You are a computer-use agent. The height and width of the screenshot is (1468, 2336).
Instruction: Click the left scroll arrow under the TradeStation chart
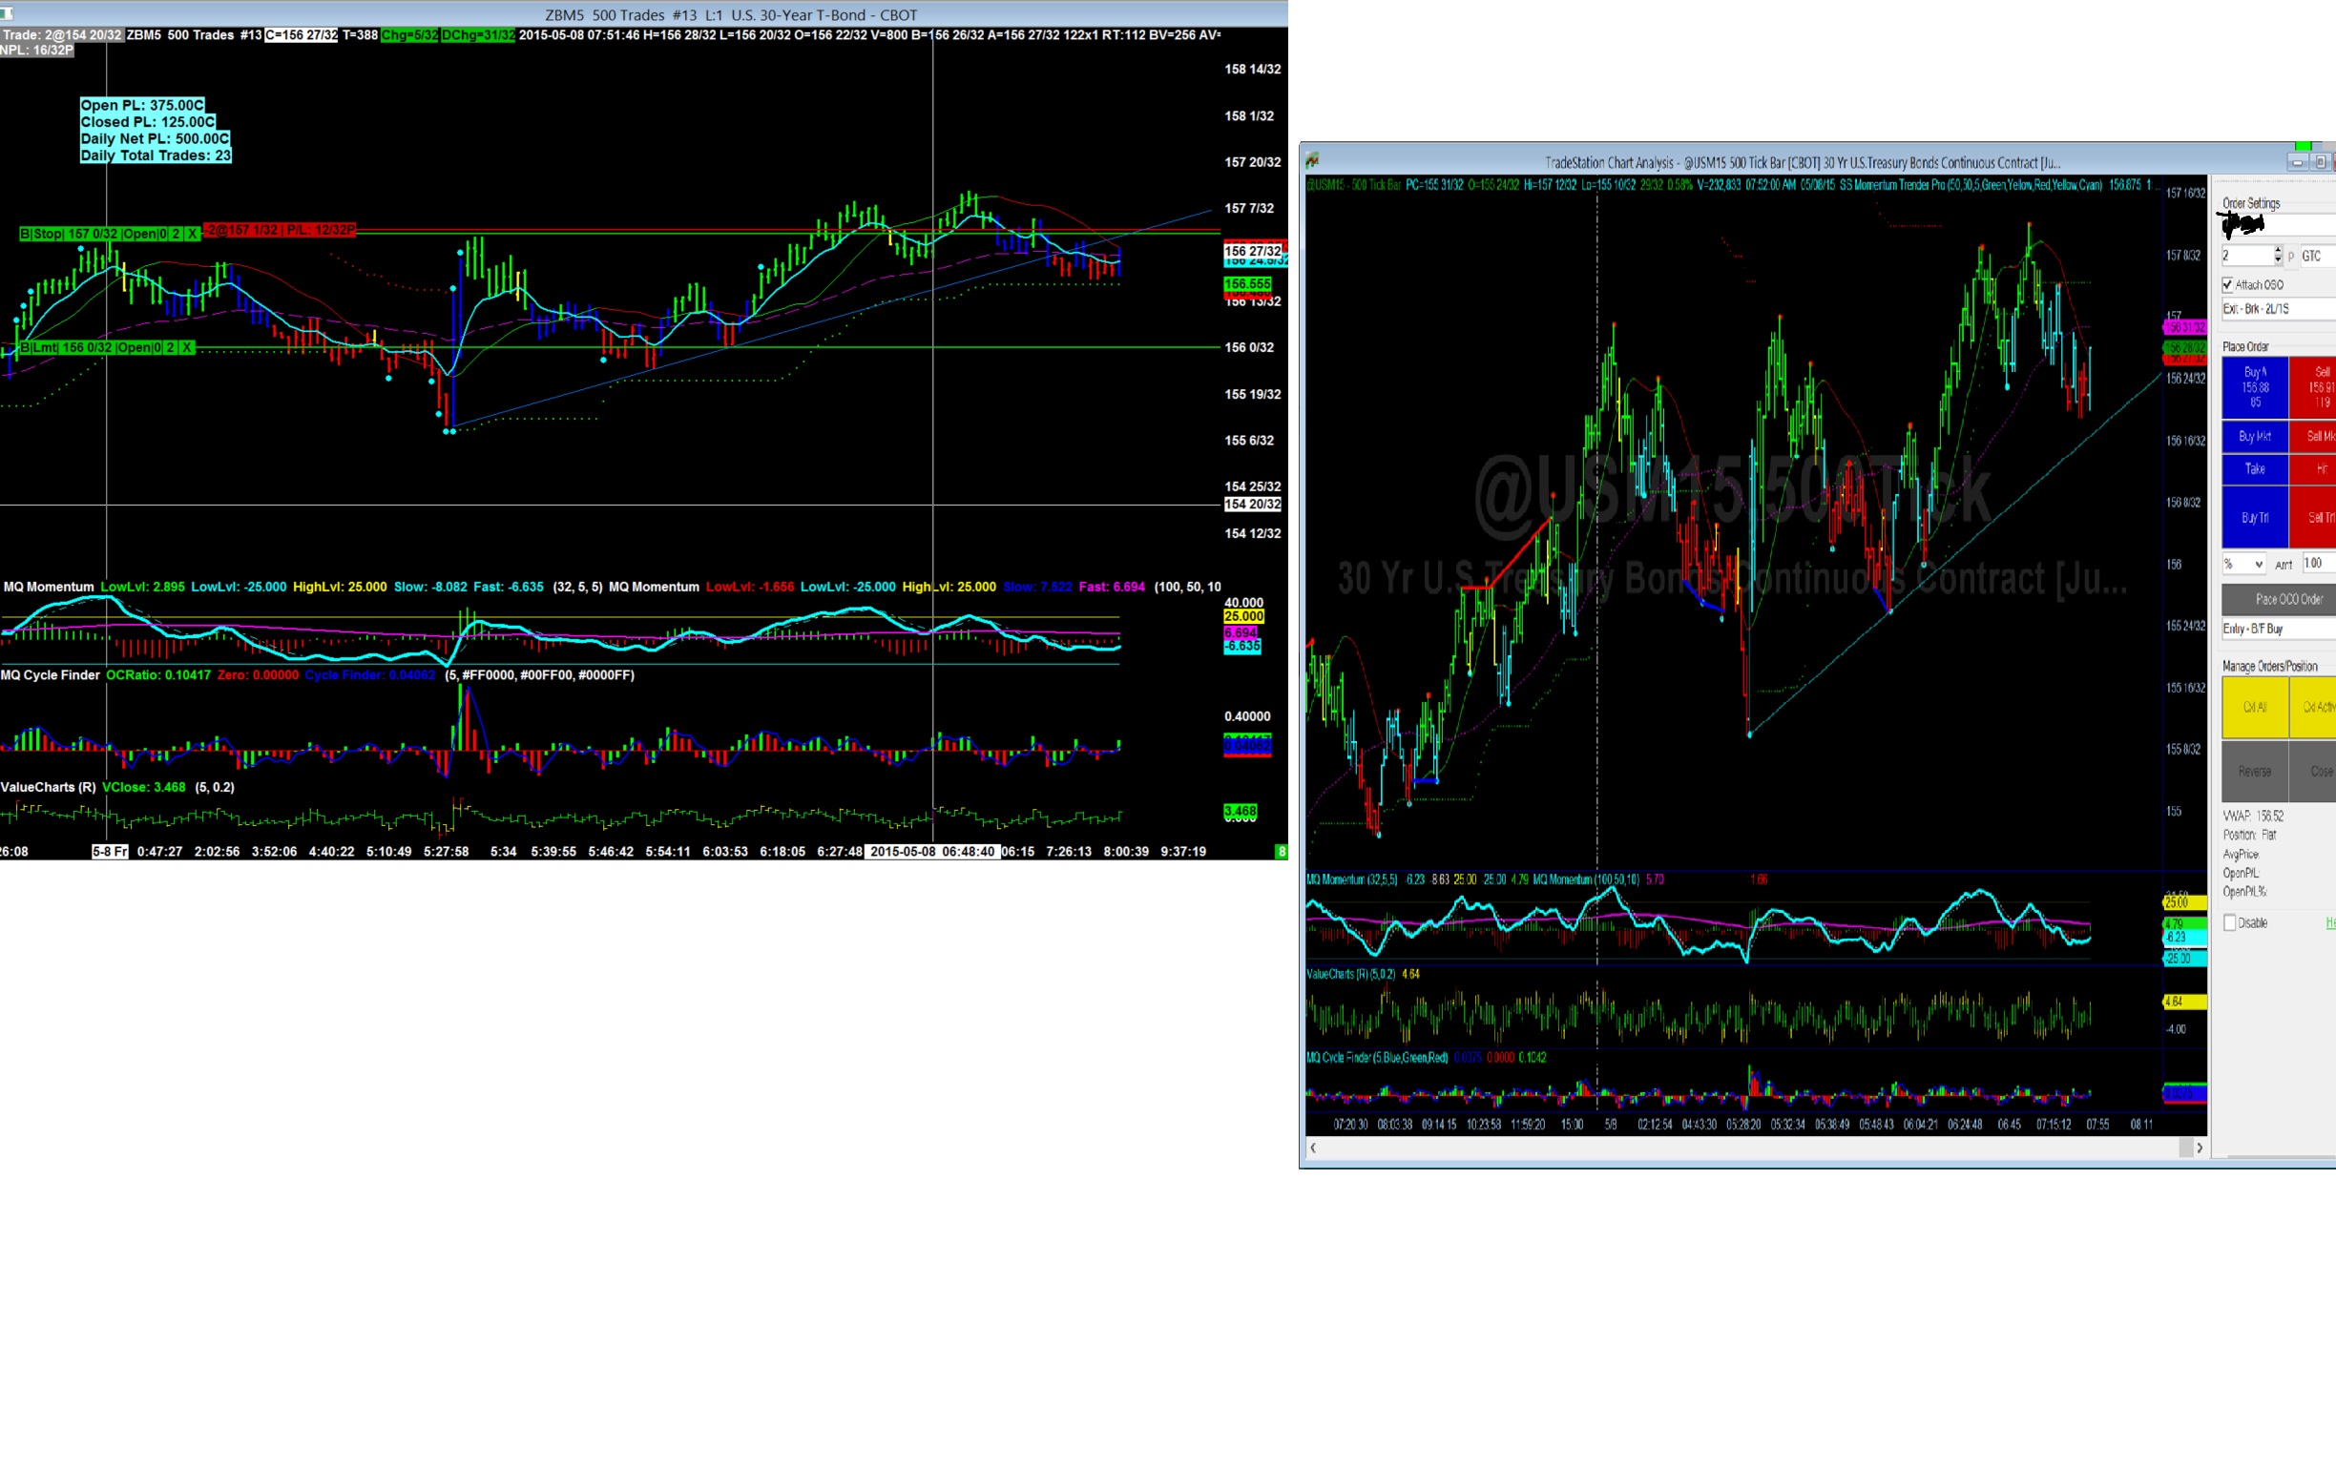click(x=1312, y=1148)
